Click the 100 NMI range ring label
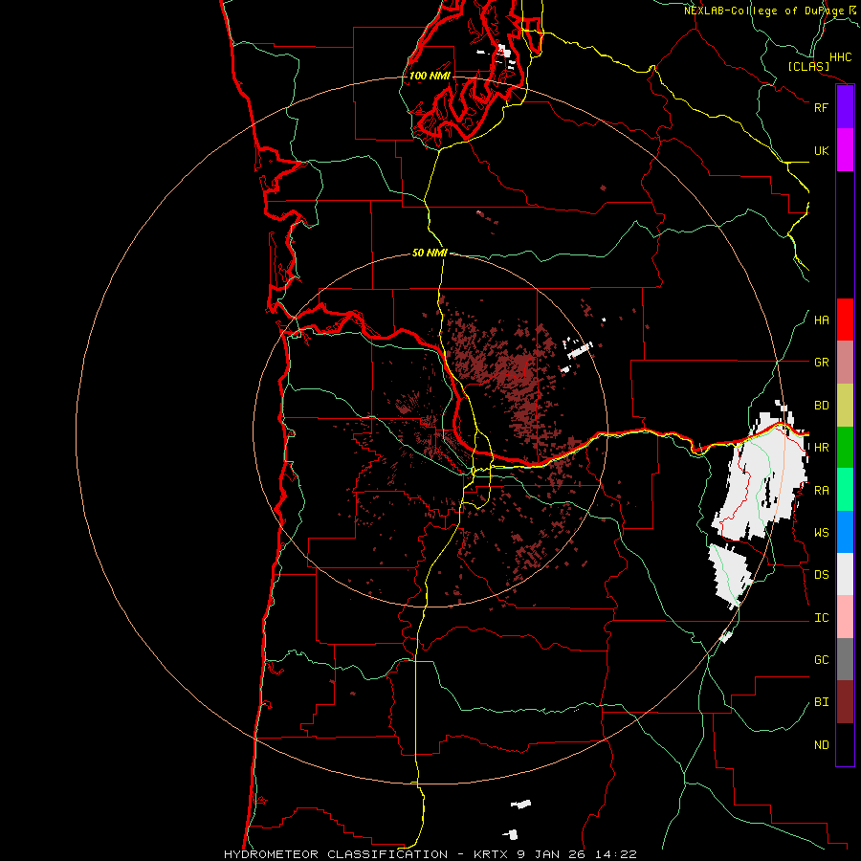The width and height of the screenshot is (861, 861). click(x=430, y=76)
